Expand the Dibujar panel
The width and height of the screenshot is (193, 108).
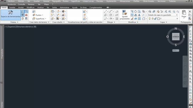[111, 22]
